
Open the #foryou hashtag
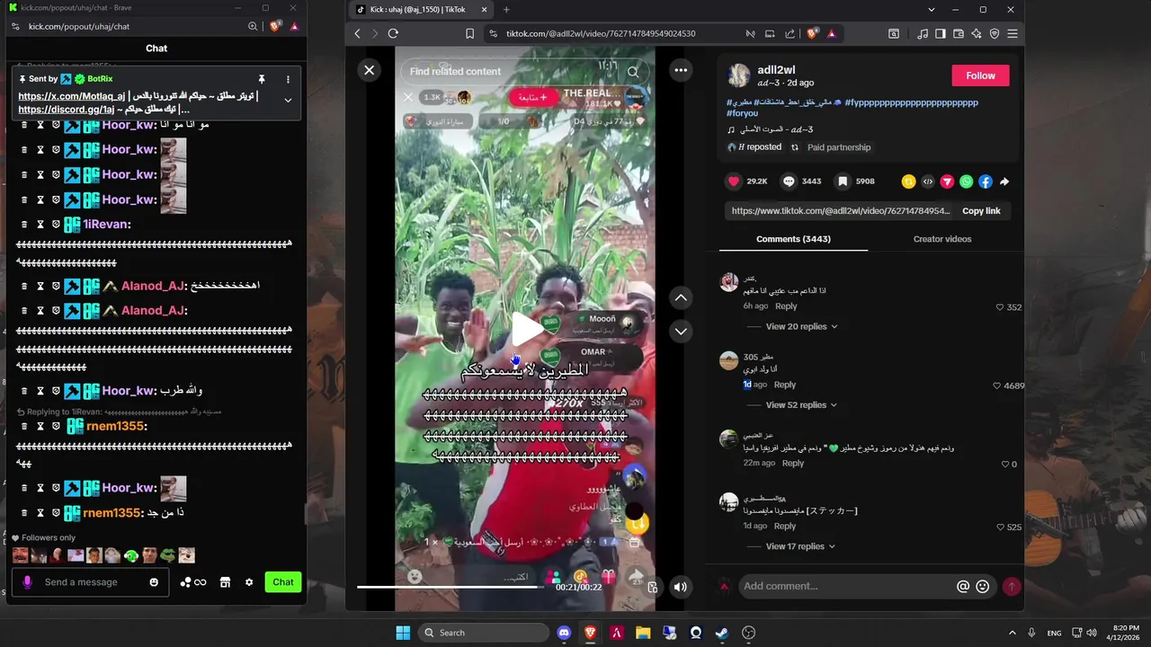click(742, 113)
